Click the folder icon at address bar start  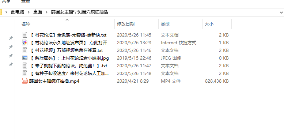[1, 12]
